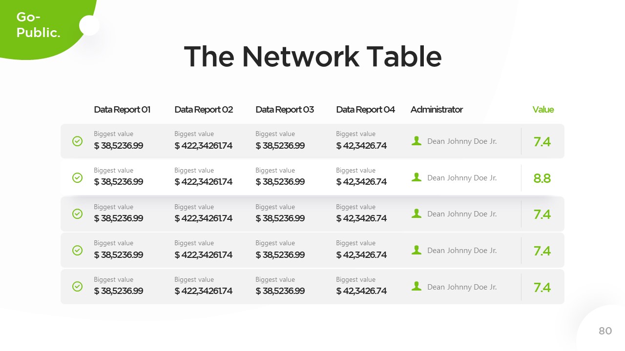This screenshot has width=625, height=351.
Task: Click the white circle beside the Go-Public logo
Action: coord(89,25)
